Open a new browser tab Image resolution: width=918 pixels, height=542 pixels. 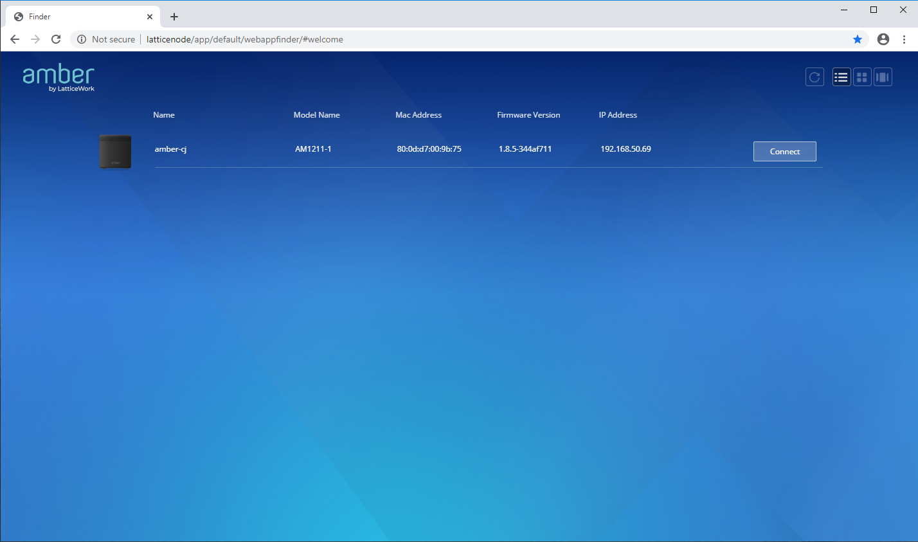click(174, 17)
